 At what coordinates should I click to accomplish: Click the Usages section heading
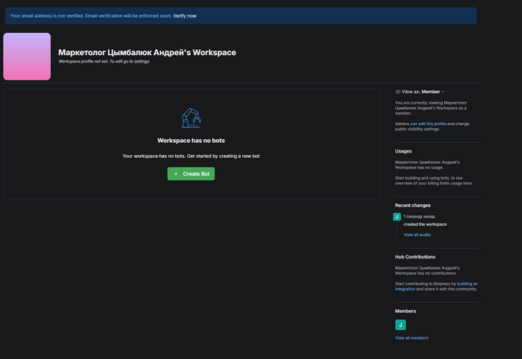click(403, 151)
